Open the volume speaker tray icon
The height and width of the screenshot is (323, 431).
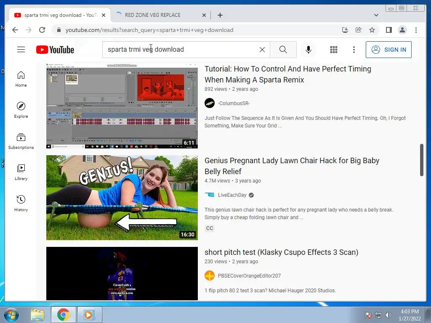[388, 315]
